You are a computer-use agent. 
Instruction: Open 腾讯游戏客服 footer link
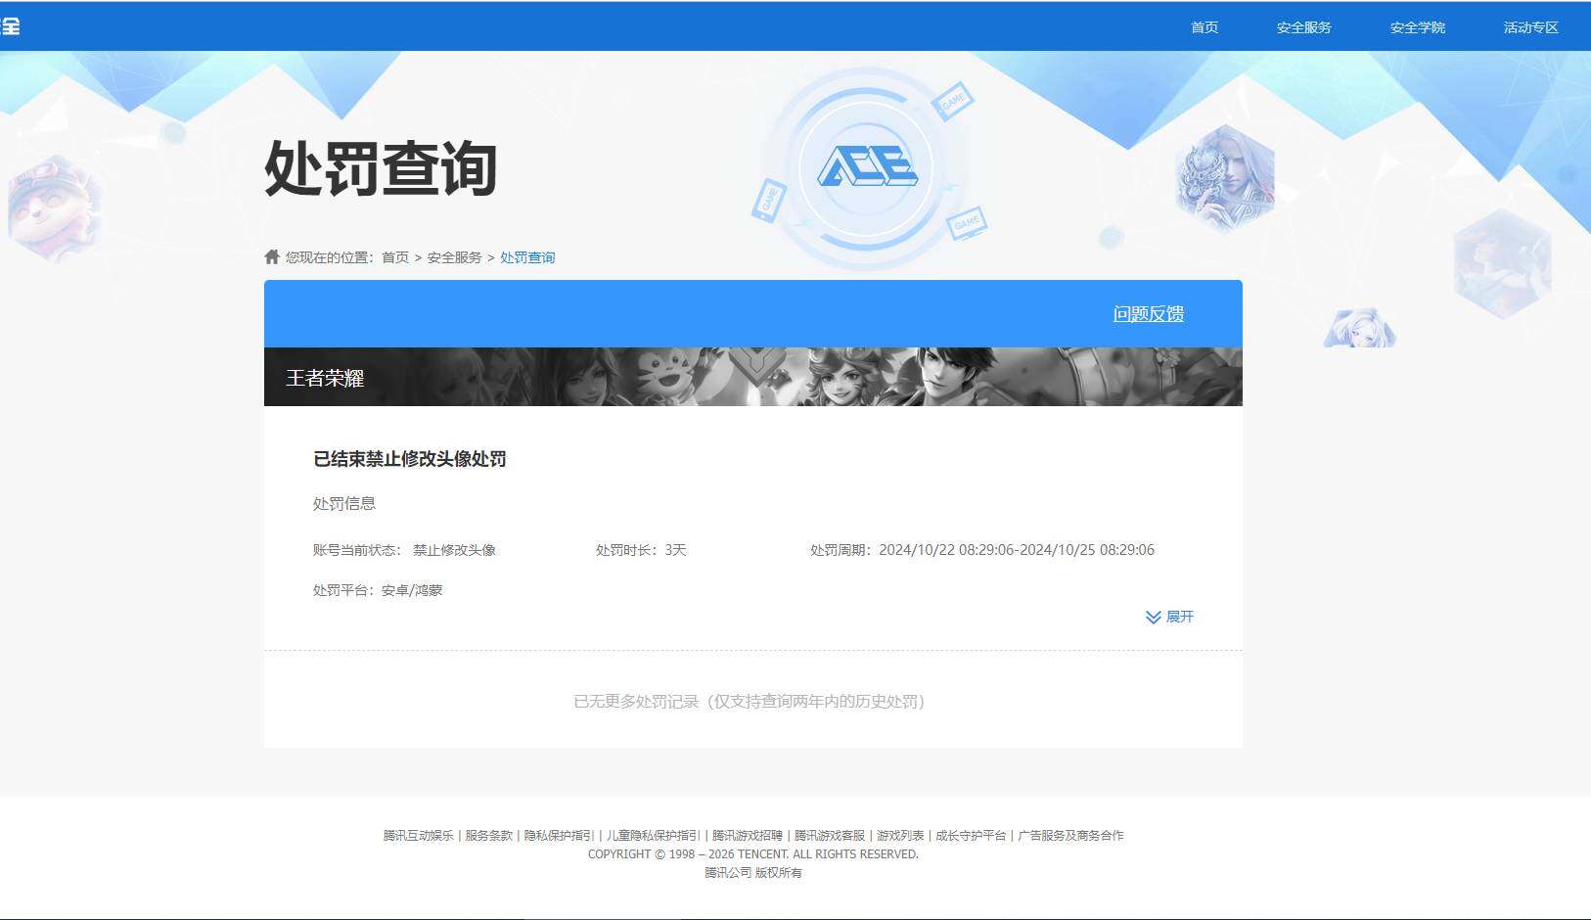tap(830, 836)
